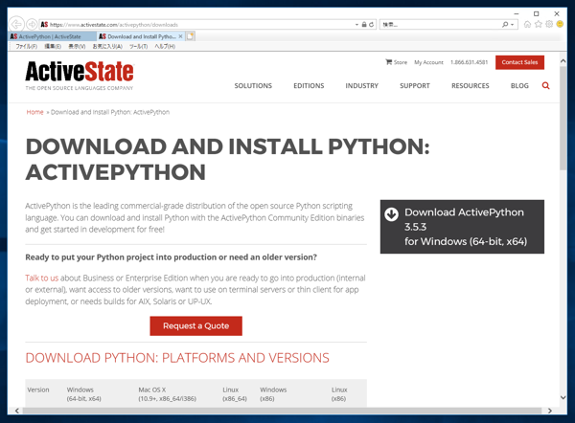Click the horizontal scrollbar right arrow
Image resolution: width=575 pixels, height=423 pixels.
550,411
